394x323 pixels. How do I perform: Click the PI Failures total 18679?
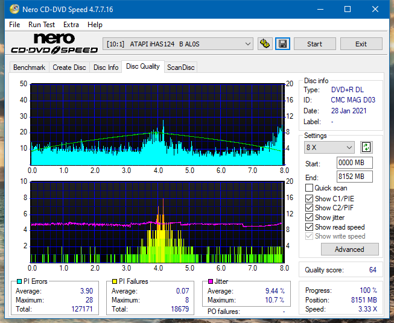(180, 309)
